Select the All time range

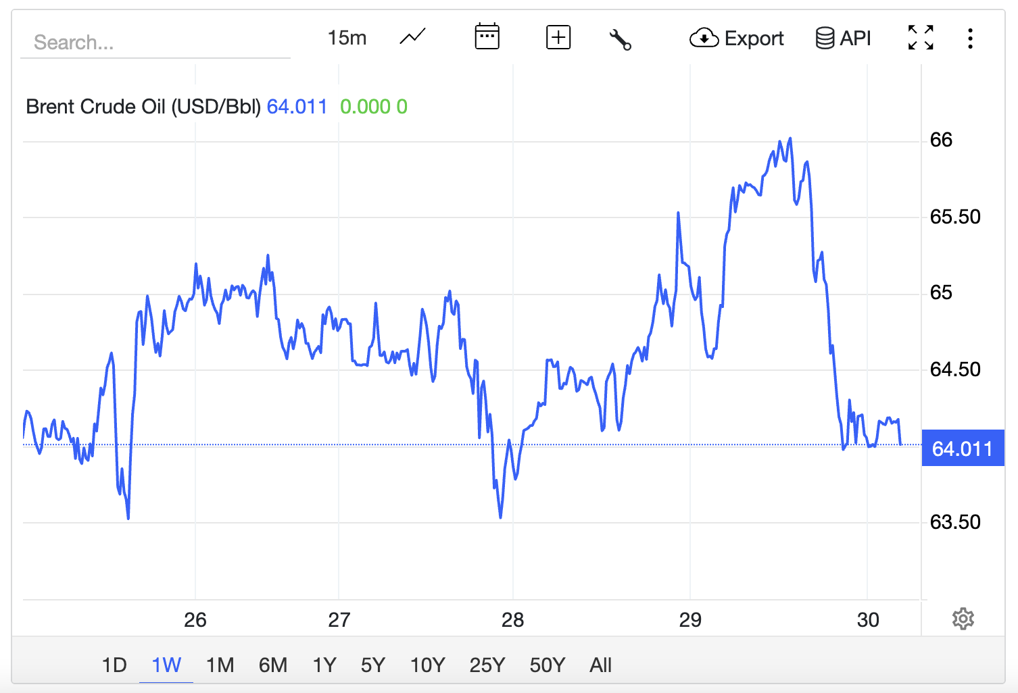(x=600, y=665)
